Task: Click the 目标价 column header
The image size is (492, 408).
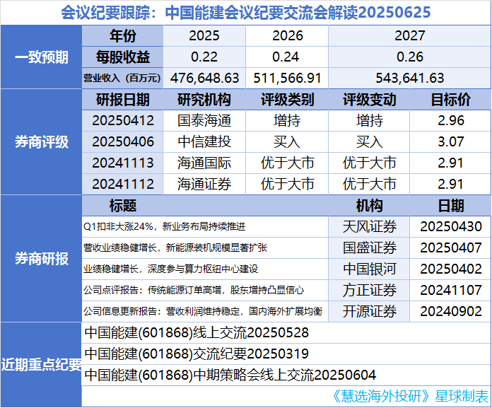Action: [450, 100]
